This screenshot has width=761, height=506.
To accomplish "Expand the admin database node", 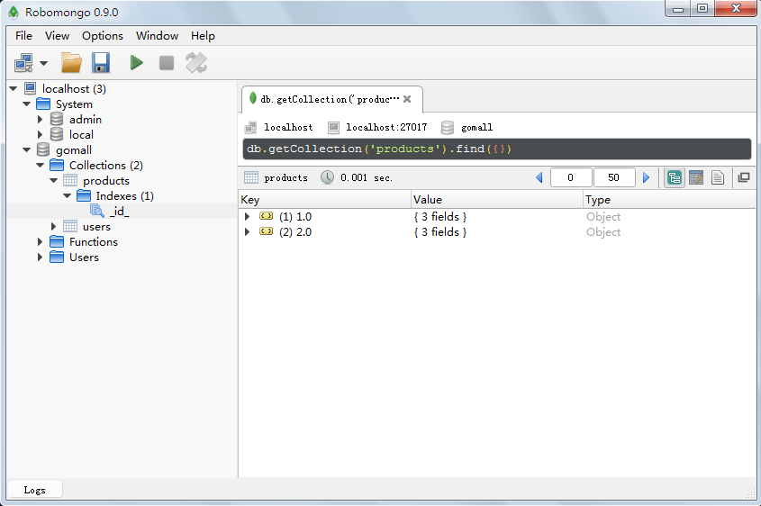I will pos(41,120).
